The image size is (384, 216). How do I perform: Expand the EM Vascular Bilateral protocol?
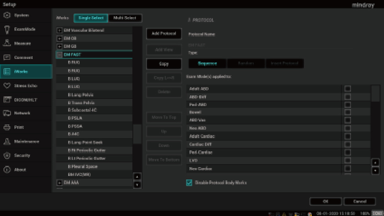point(60,30)
